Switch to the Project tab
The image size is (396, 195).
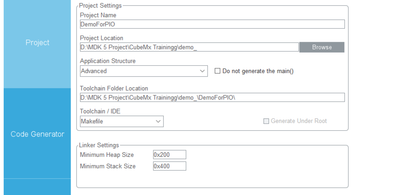tap(37, 43)
